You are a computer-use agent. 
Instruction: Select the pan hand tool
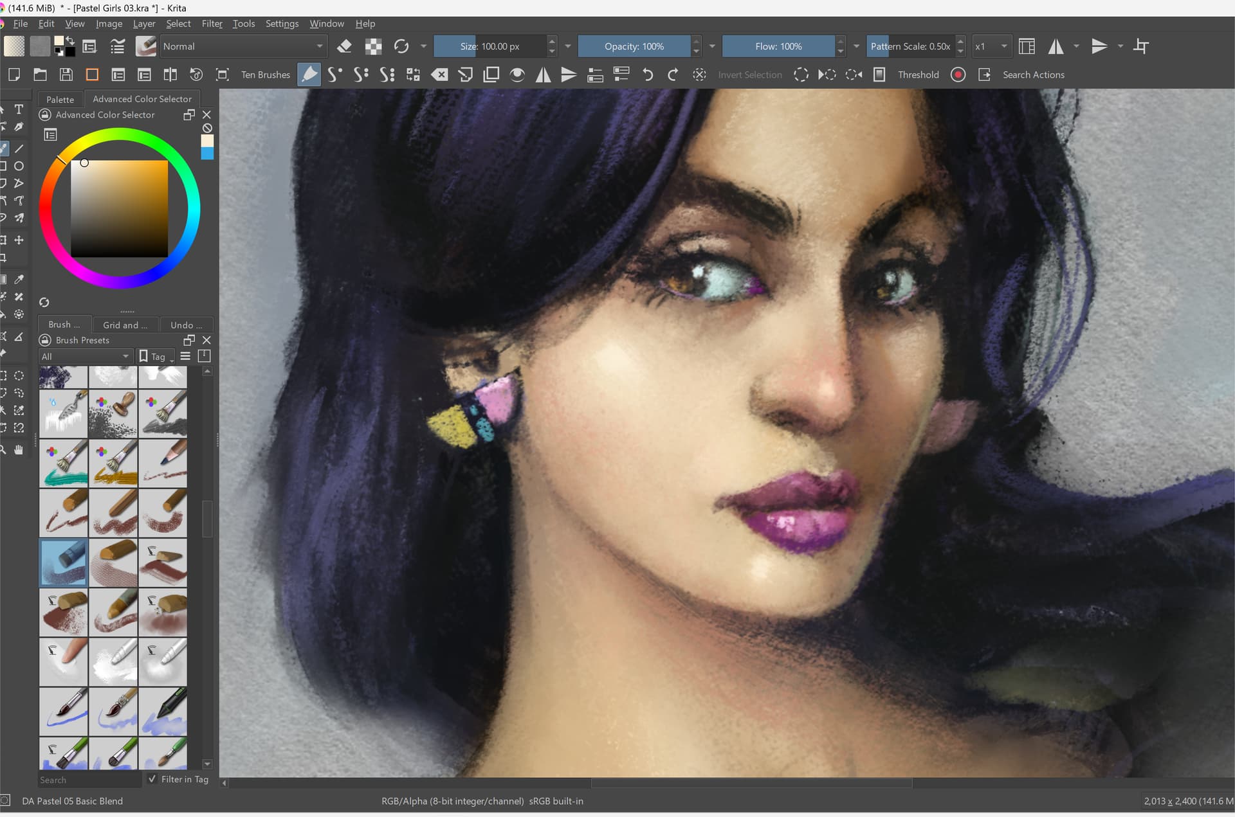click(19, 450)
